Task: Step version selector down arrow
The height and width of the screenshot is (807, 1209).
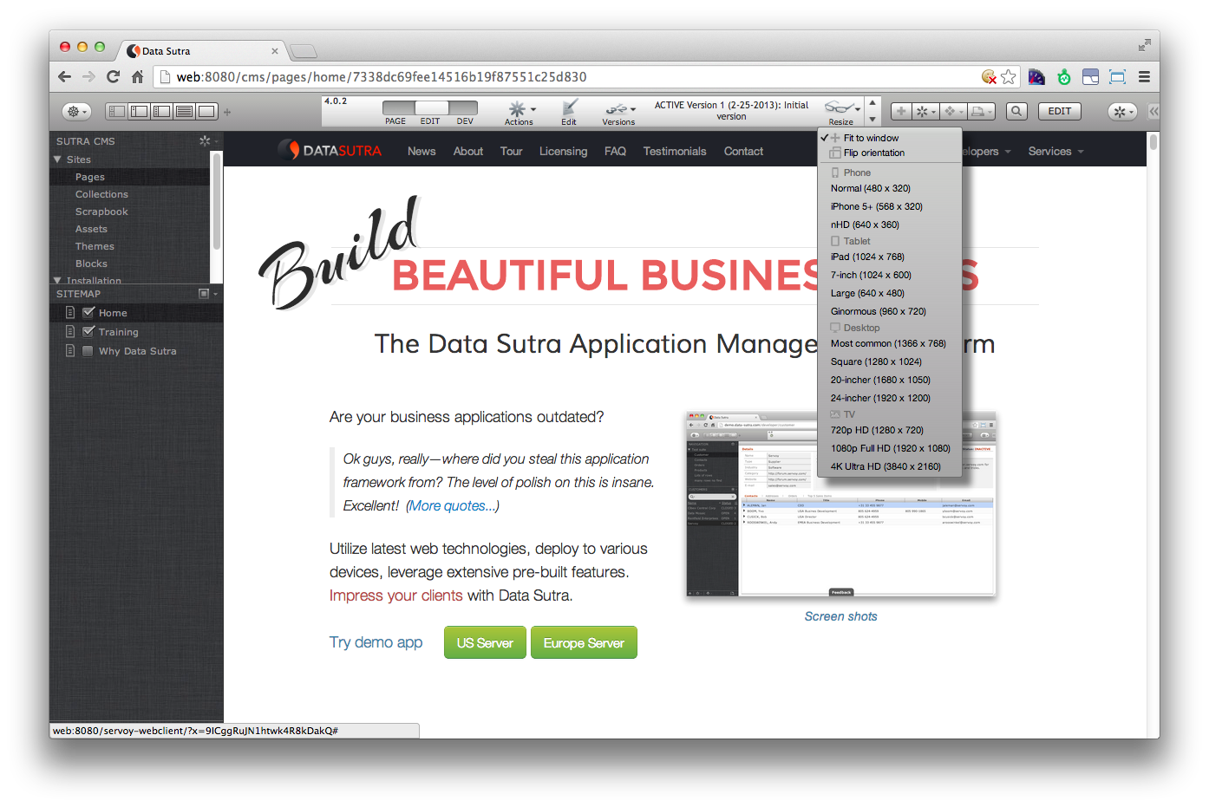Action: (x=872, y=120)
